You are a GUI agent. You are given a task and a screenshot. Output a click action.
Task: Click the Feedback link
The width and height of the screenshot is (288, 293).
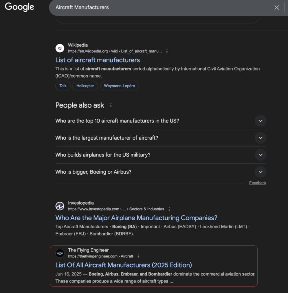click(x=257, y=183)
